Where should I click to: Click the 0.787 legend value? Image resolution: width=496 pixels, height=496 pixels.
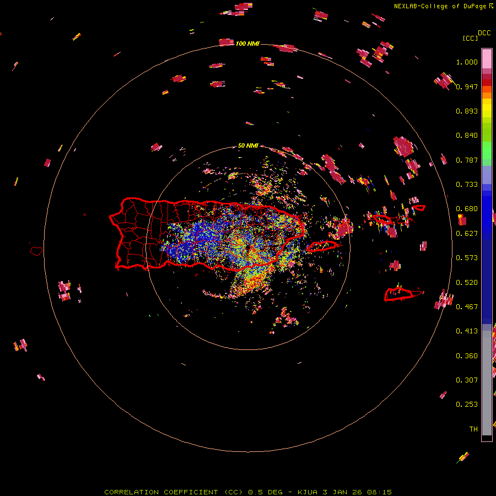click(467, 160)
